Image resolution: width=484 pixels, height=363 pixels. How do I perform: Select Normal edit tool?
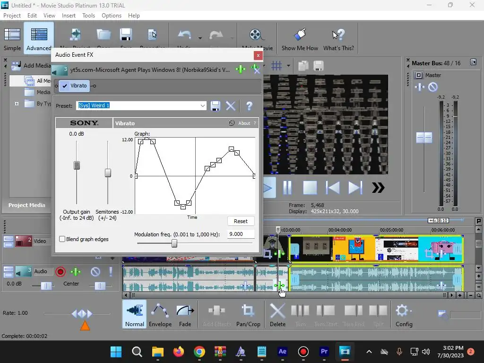pyautogui.click(x=135, y=314)
